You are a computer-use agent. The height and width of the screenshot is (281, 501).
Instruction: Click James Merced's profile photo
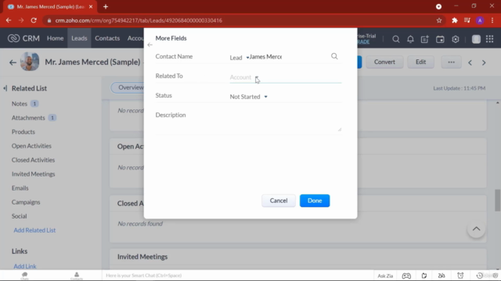click(30, 62)
